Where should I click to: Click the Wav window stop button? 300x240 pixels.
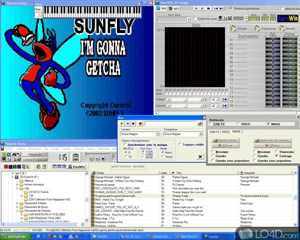click(133, 124)
